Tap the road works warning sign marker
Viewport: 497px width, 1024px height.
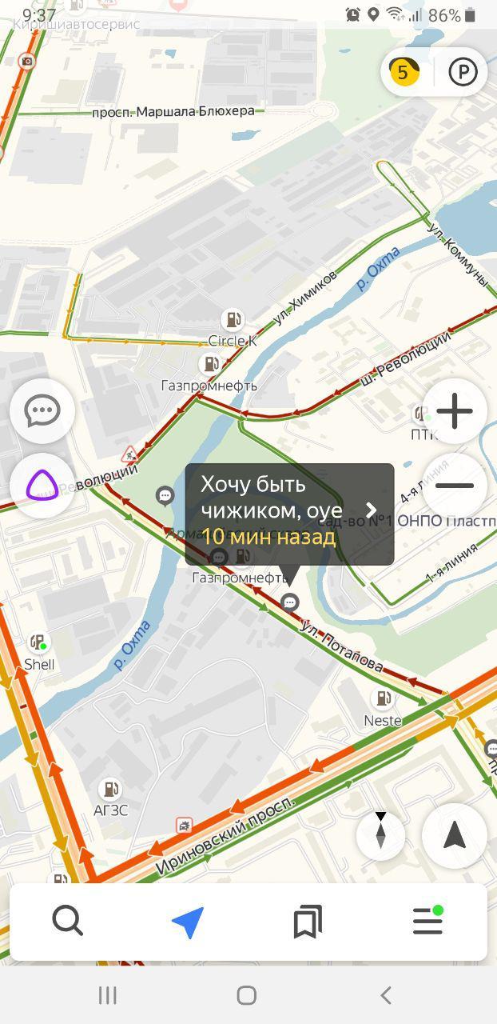tap(129, 454)
